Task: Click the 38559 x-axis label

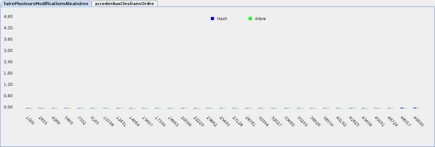Action: pyautogui.click(x=328, y=121)
